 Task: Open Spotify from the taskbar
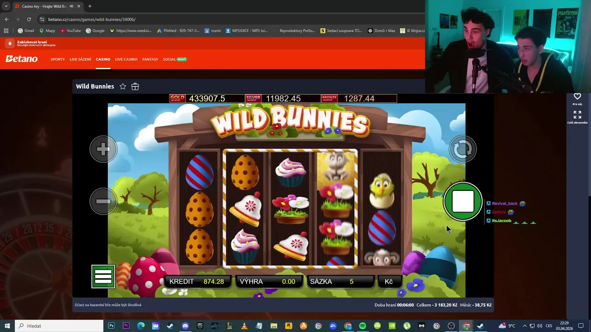(x=362, y=326)
